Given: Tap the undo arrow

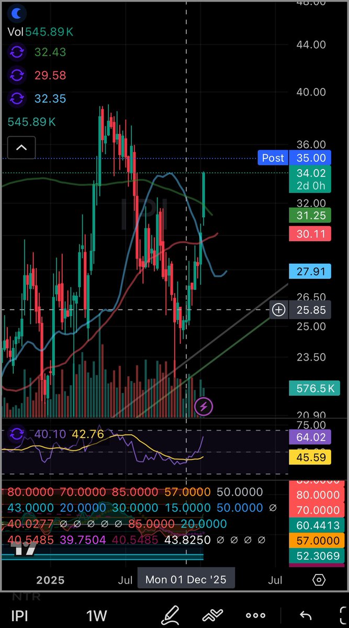Looking at the screenshot, I should (305, 615).
